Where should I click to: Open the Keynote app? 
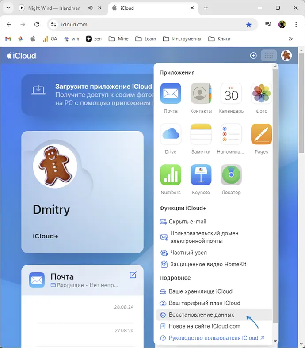coord(201,175)
